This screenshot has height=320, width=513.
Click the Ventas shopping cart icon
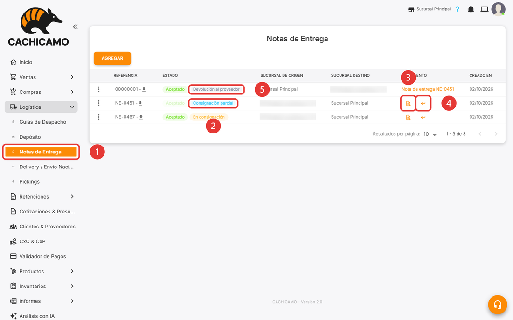click(x=13, y=77)
